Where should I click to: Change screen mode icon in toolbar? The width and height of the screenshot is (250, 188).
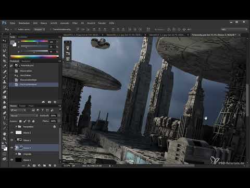[x=4, y=159]
